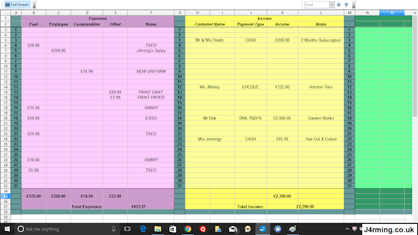The image size is (418, 235).
Task: Click inside the Find search field
Action: [x=317, y=5]
